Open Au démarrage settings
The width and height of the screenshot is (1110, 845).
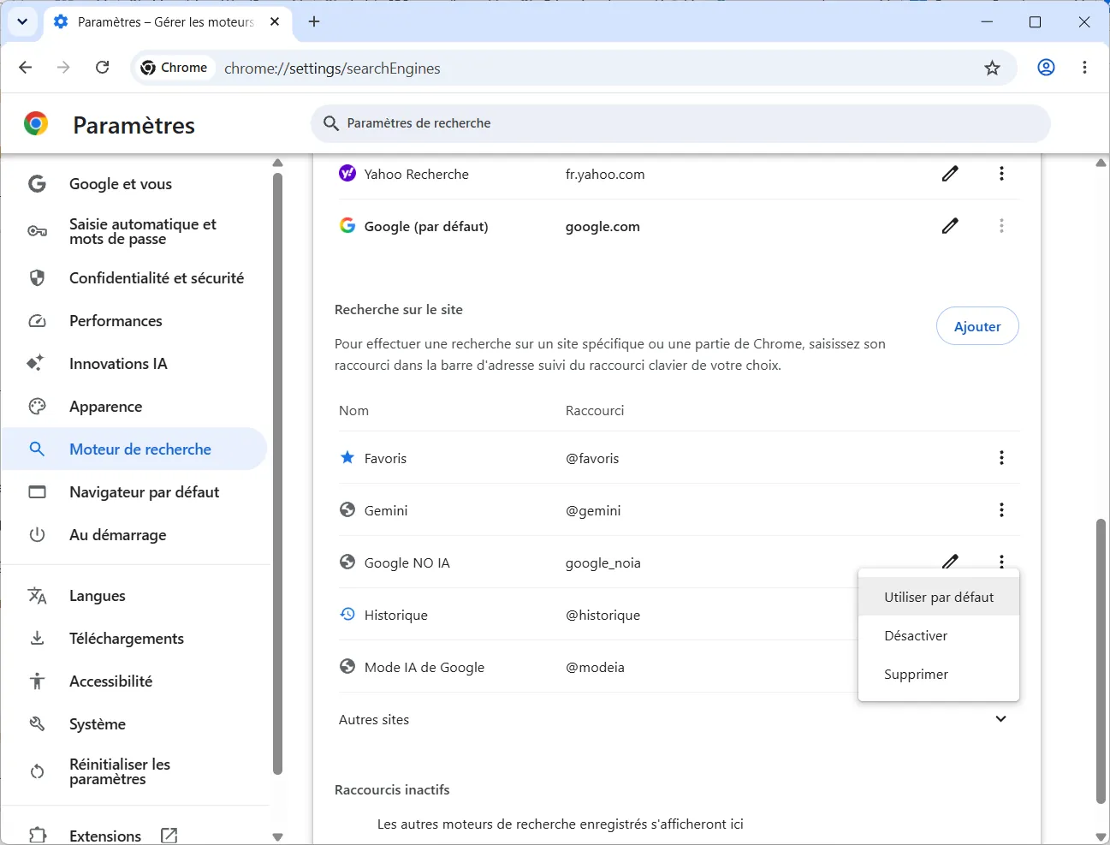point(117,535)
